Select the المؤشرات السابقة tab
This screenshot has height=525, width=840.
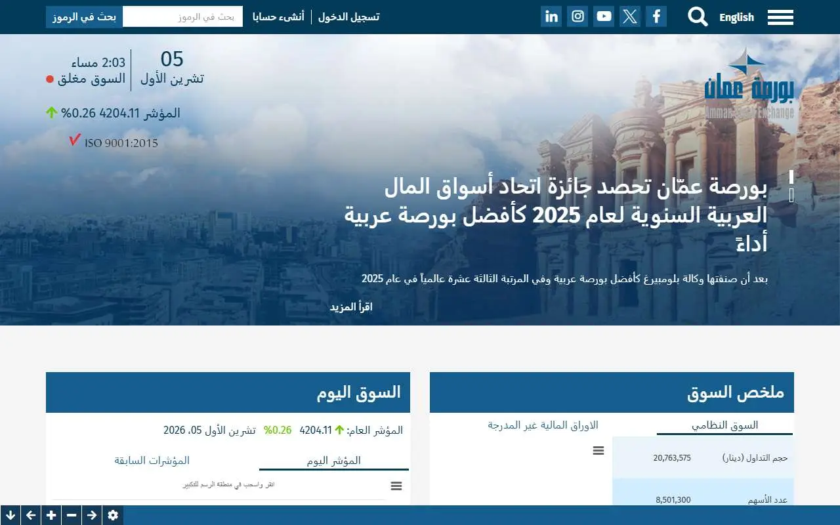click(152, 461)
